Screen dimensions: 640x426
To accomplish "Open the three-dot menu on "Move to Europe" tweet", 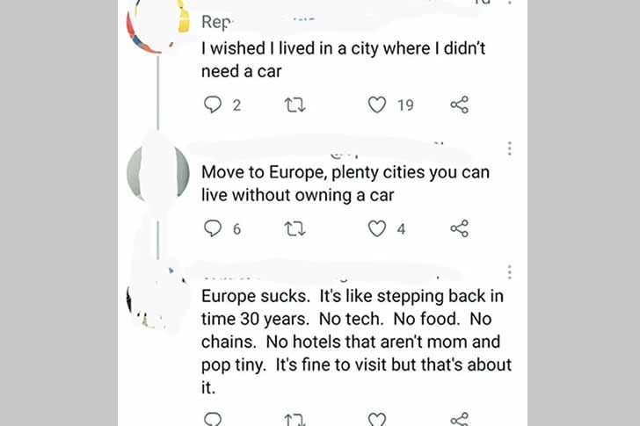I will tap(509, 148).
